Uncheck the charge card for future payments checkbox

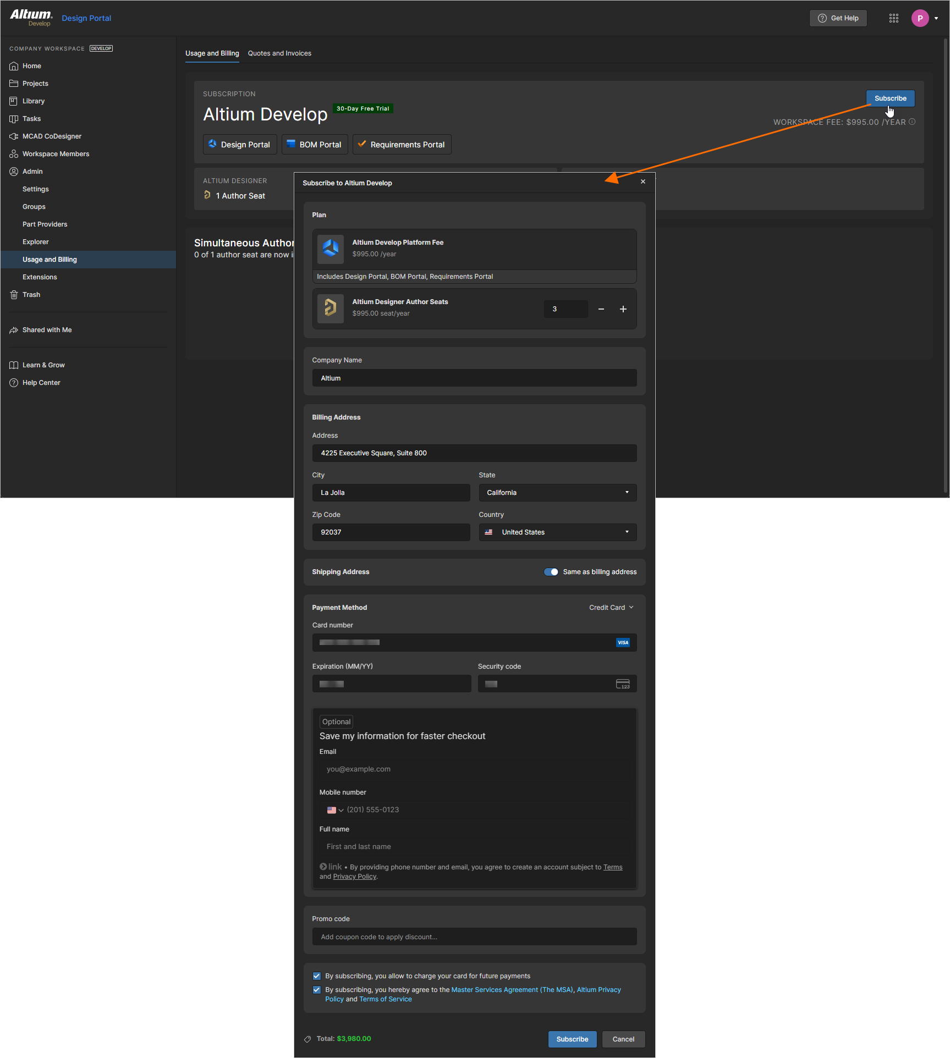(317, 976)
